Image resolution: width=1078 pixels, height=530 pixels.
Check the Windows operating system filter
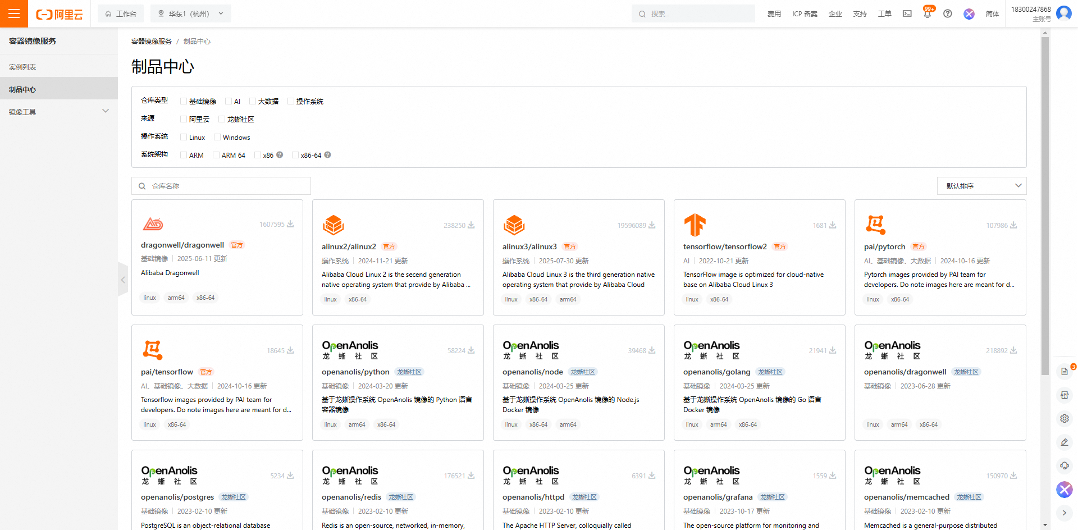[x=217, y=137]
